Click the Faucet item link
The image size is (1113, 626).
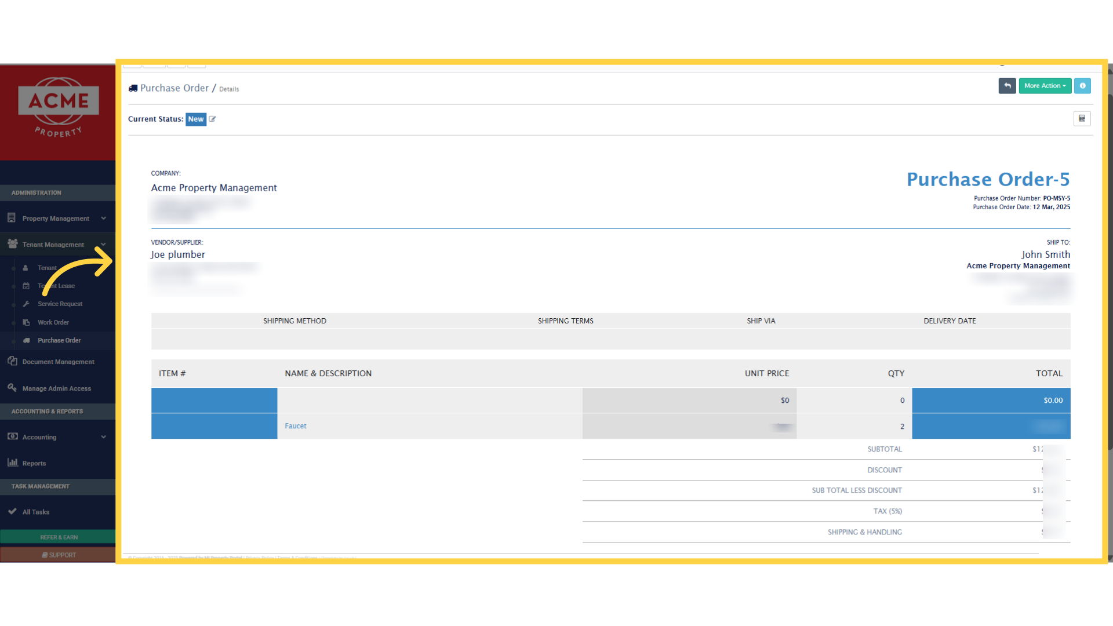(295, 426)
